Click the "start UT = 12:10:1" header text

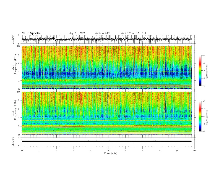(x=134, y=33)
